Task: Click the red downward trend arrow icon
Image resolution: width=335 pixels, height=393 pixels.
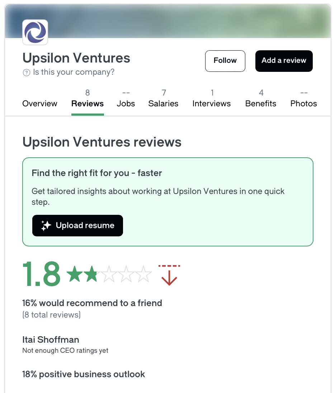Action: [x=169, y=275]
